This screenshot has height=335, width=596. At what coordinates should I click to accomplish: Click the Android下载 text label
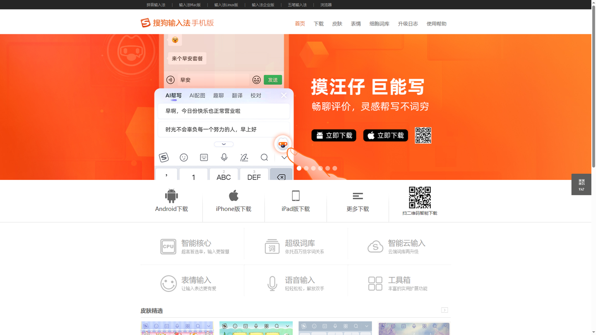pyautogui.click(x=171, y=209)
